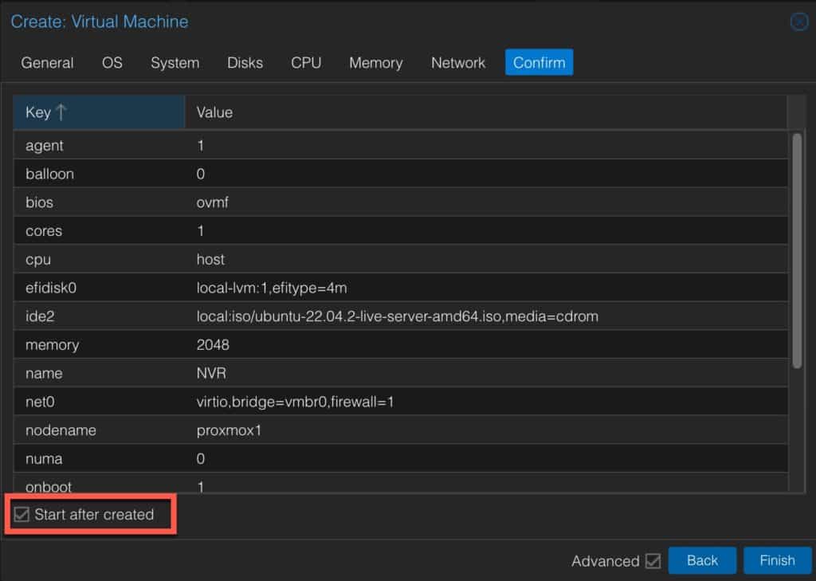Click the summary list vertical scrollbar
Image resolution: width=816 pixels, height=581 pixels.
click(797, 251)
